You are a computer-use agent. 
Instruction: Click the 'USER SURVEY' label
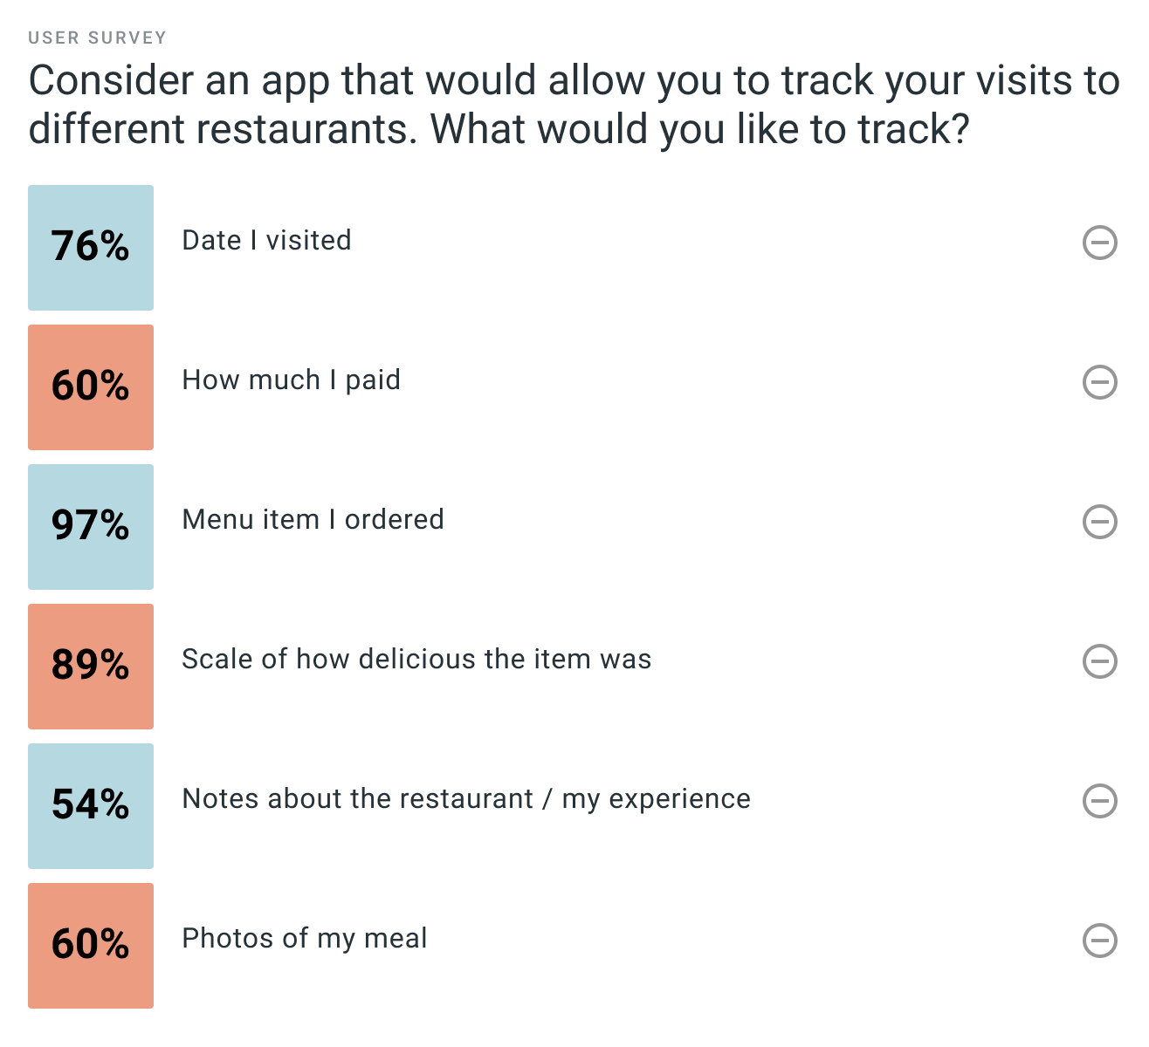[97, 38]
